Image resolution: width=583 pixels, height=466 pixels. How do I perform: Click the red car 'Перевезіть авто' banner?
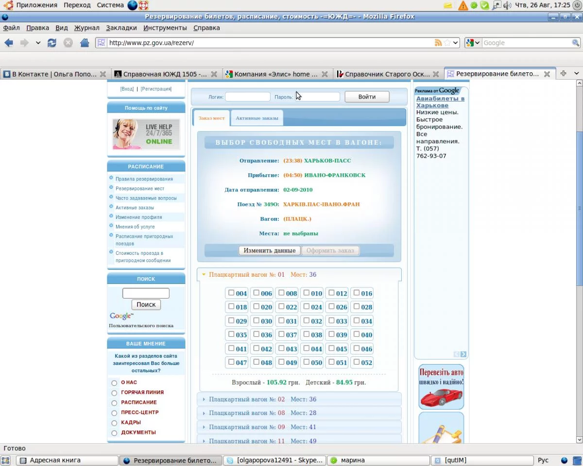(x=441, y=386)
